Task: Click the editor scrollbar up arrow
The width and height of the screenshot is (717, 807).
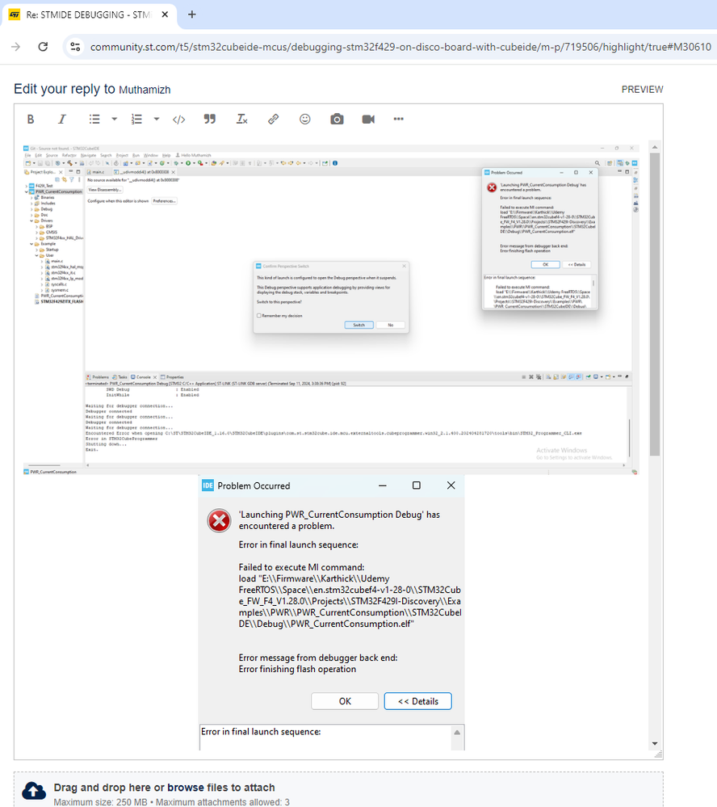Action: pyautogui.click(x=654, y=147)
